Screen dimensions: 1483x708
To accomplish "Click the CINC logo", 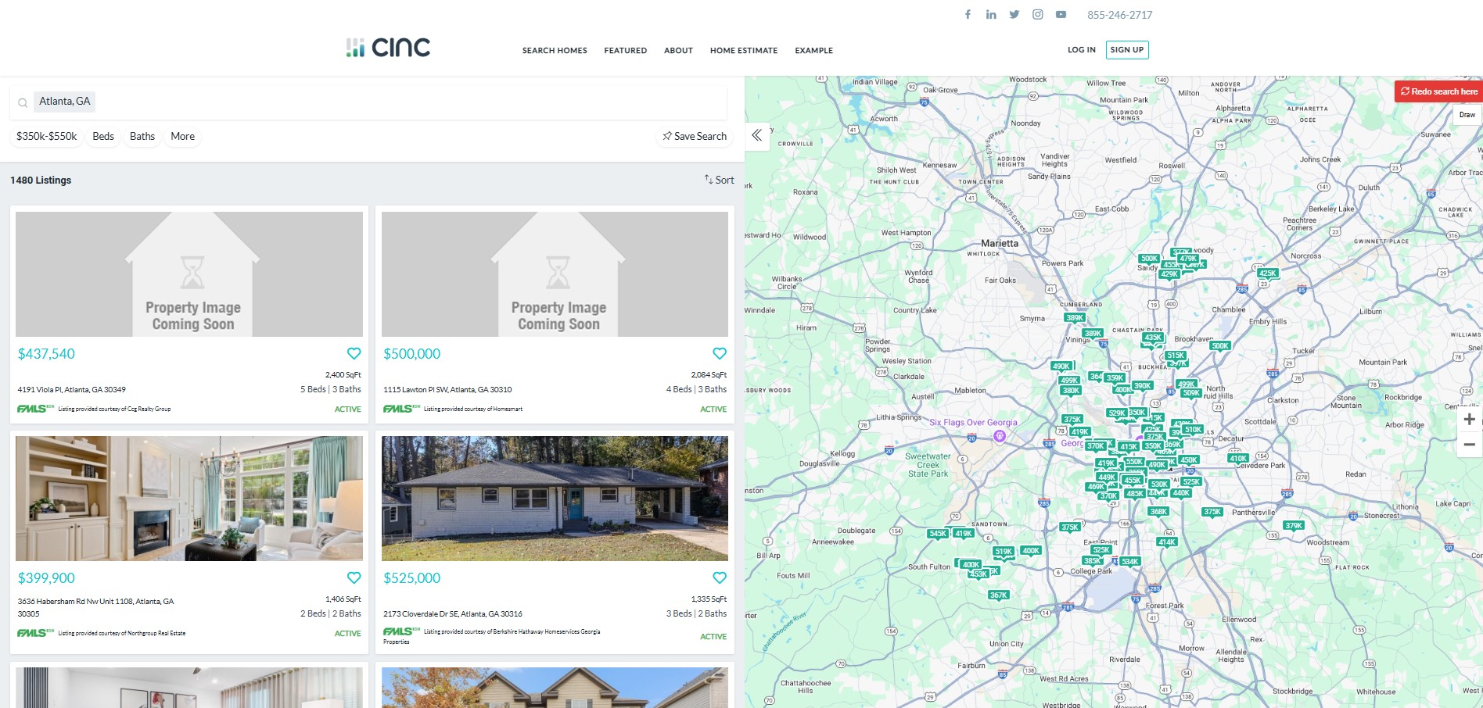I will coord(388,48).
